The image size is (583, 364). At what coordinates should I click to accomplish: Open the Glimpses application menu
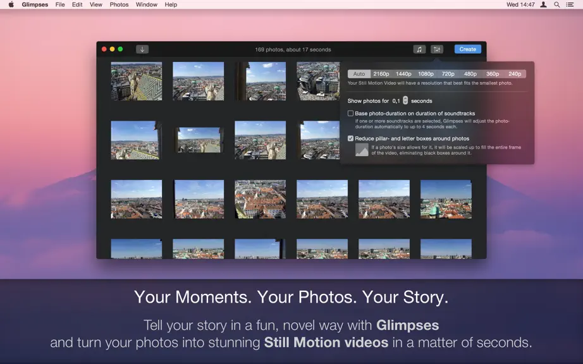tap(35, 4)
